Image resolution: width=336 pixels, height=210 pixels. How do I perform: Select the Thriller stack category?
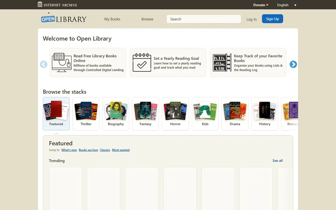coord(86,114)
